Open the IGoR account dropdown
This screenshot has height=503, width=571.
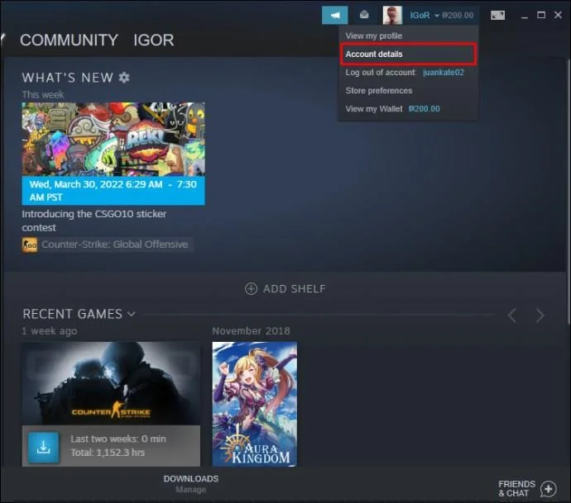(425, 15)
